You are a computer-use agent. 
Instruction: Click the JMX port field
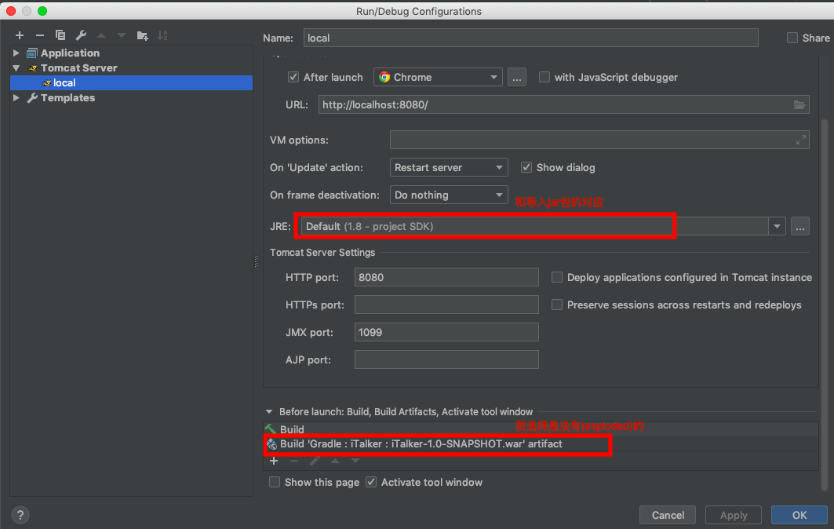click(446, 332)
